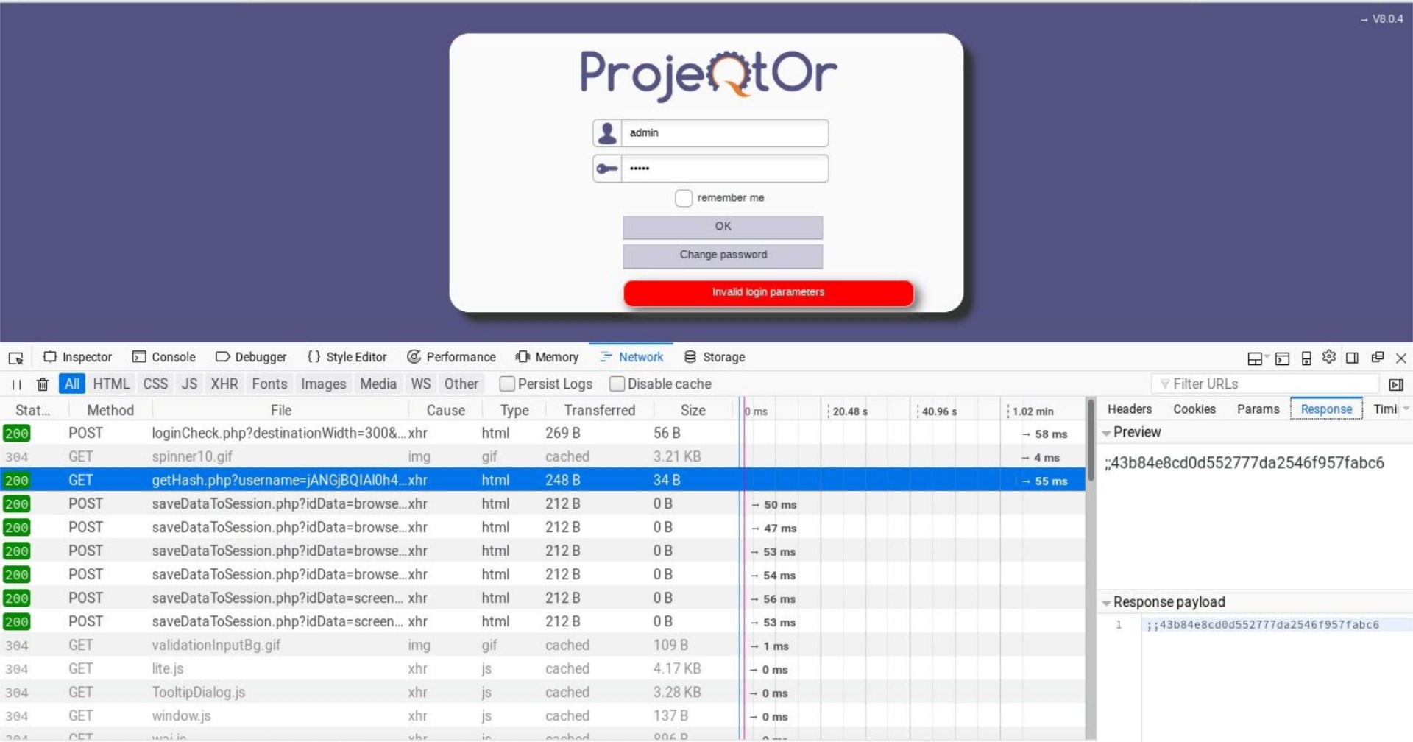This screenshot has width=1413, height=742.
Task: Toggle the split console icon
Action: point(1282,358)
